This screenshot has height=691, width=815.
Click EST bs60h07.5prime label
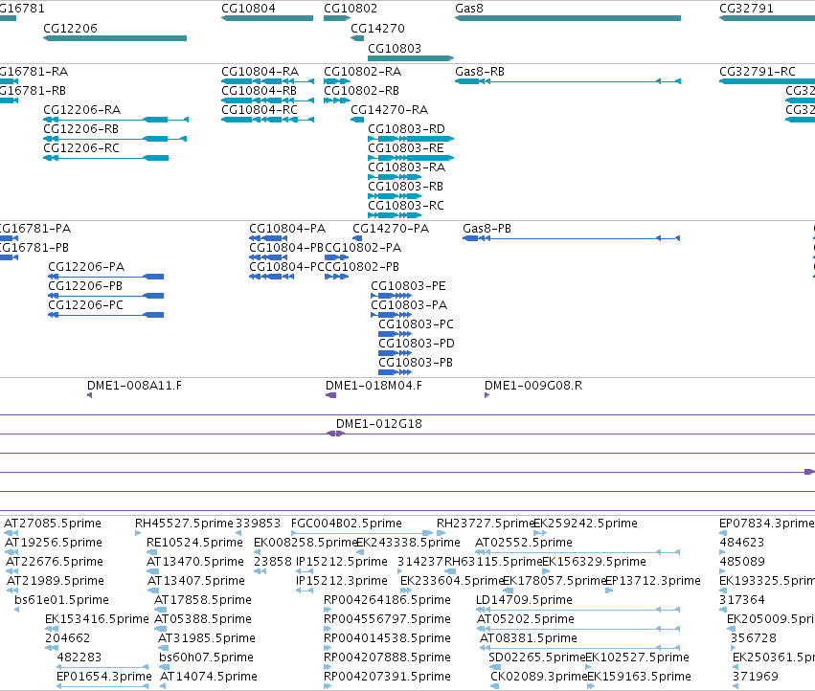point(206,658)
